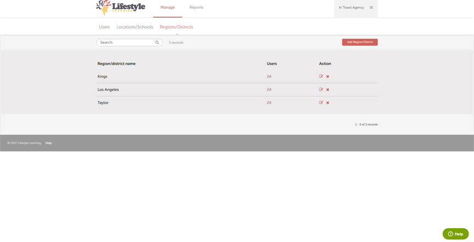
Task: Select the Regions/Districts sub-tab
Action: [x=176, y=27]
